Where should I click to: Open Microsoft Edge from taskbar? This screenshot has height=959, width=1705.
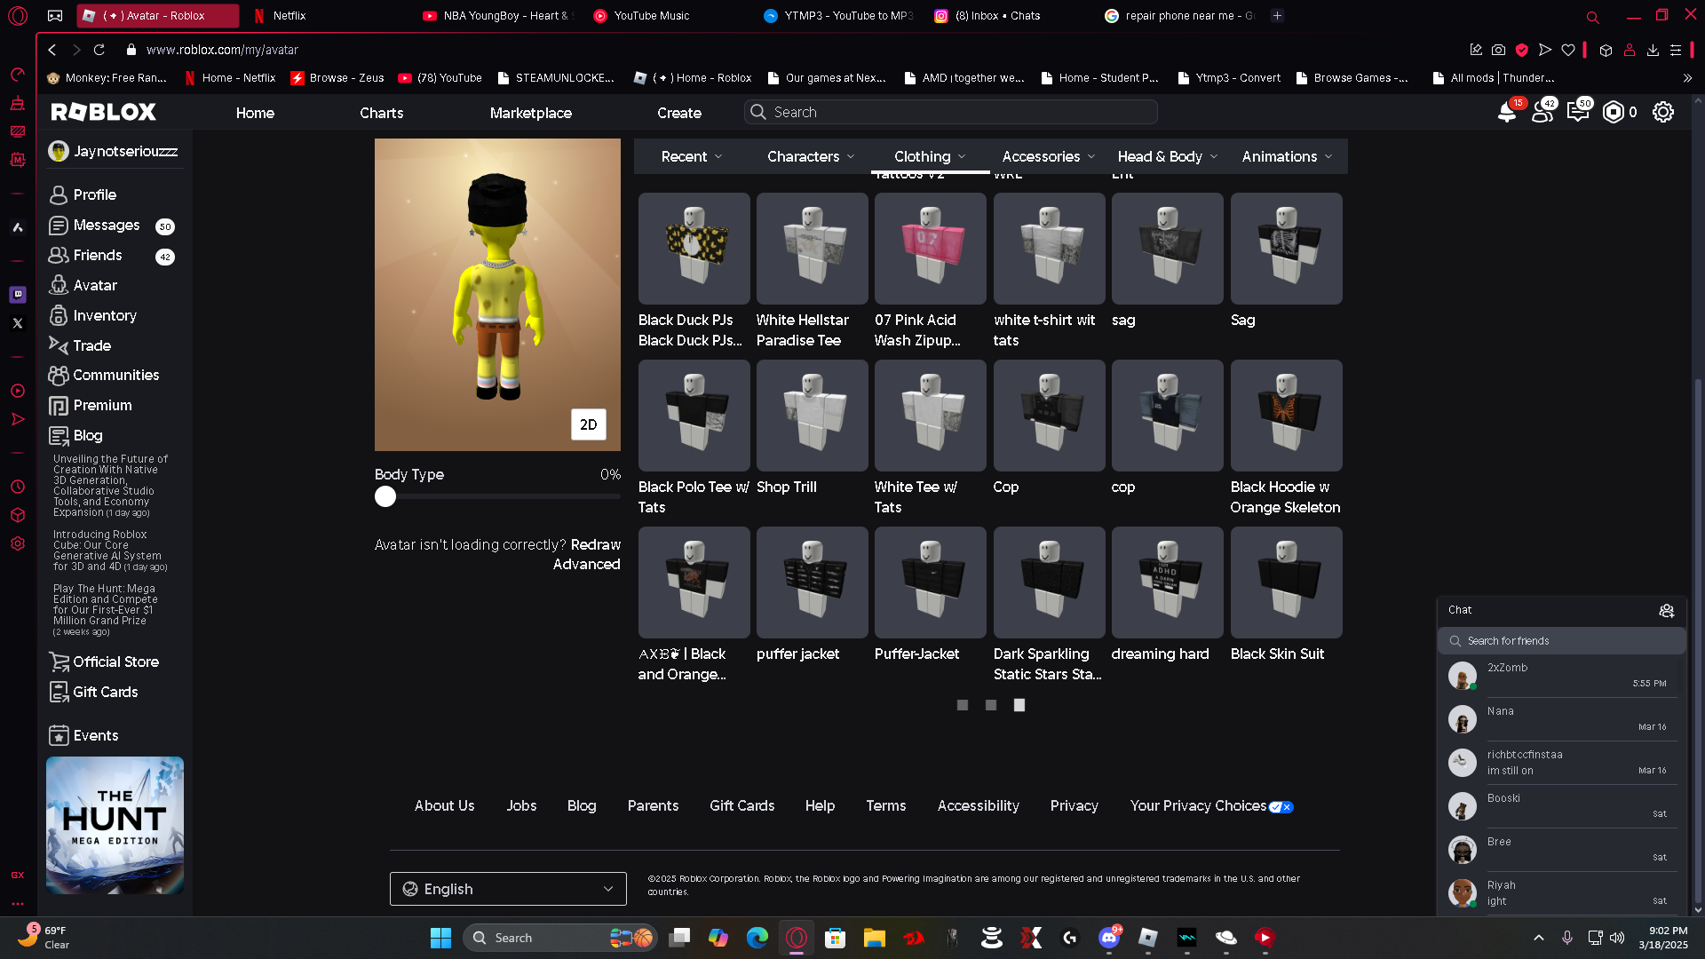(757, 938)
